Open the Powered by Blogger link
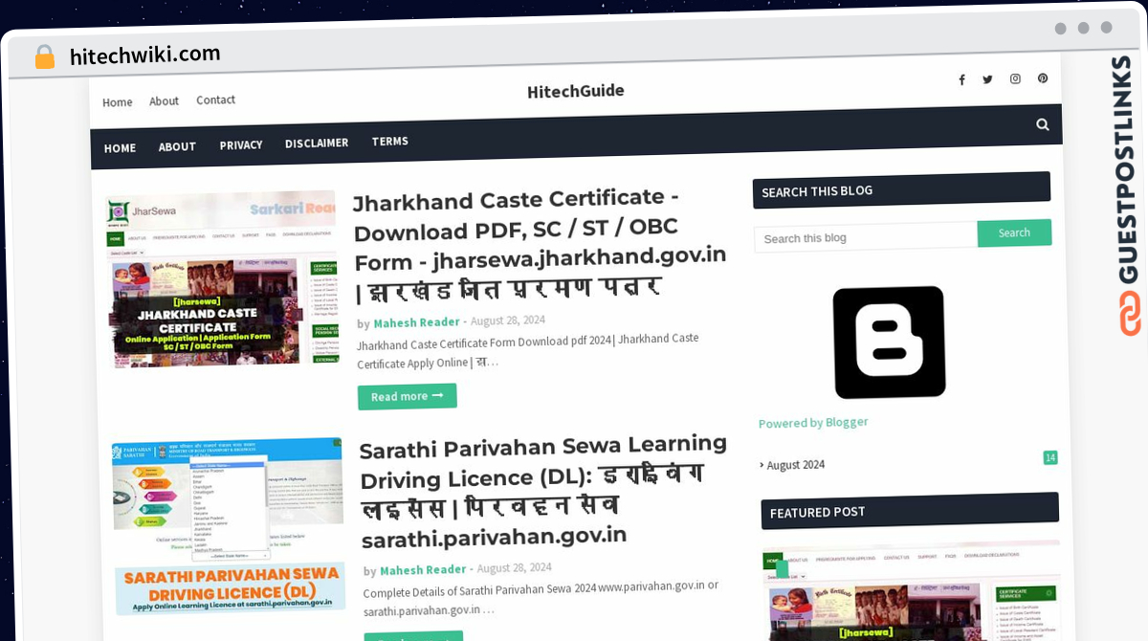Viewport: 1148px width, 641px height. (x=813, y=422)
